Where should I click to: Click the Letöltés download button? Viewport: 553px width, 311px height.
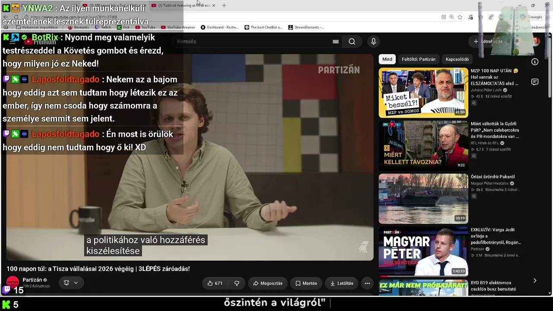pos(342,283)
